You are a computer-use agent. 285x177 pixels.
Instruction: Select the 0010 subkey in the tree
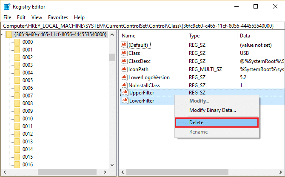[x=28, y=119]
